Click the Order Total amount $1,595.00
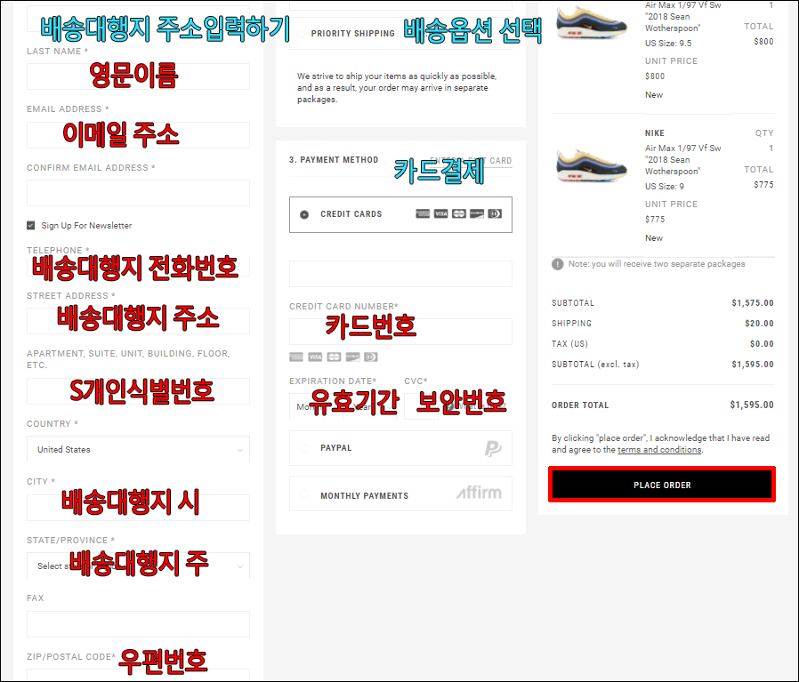The width and height of the screenshot is (799, 682). click(752, 405)
